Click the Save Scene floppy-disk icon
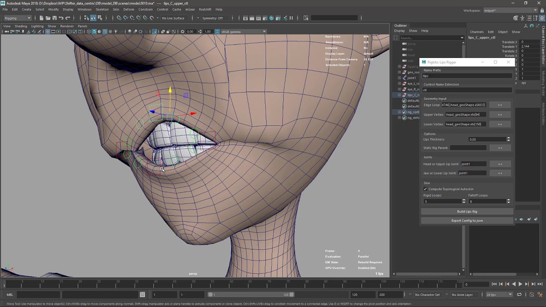 tap(55, 18)
